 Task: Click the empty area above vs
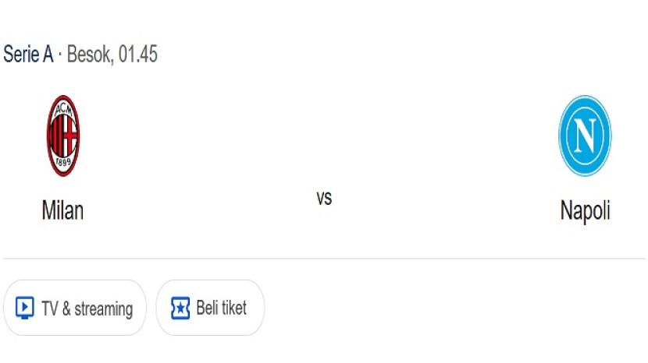click(324, 132)
